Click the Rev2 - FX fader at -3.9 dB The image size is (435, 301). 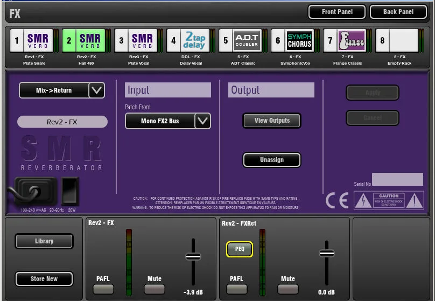[x=193, y=256]
